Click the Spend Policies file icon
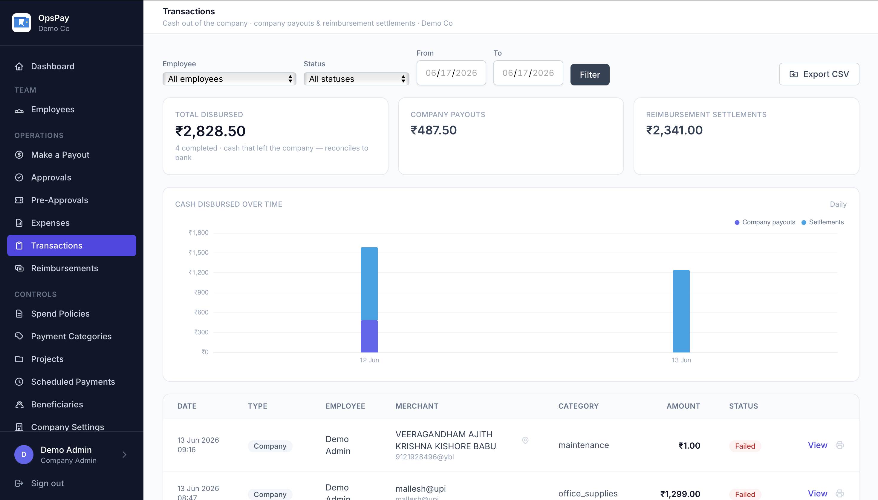 coord(19,314)
